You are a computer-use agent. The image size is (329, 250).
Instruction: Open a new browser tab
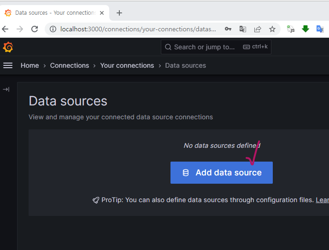pyautogui.click(x=119, y=13)
